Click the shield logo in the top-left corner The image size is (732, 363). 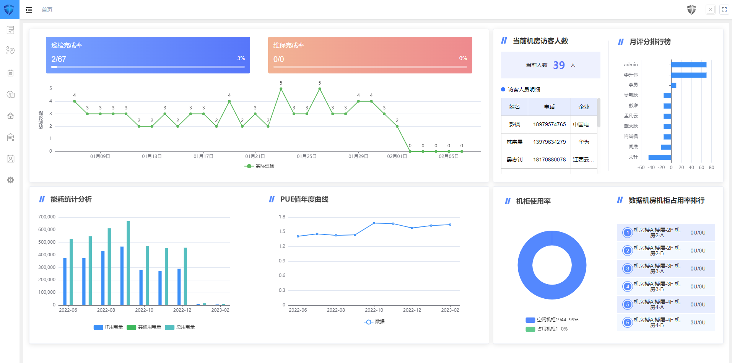click(x=9, y=10)
